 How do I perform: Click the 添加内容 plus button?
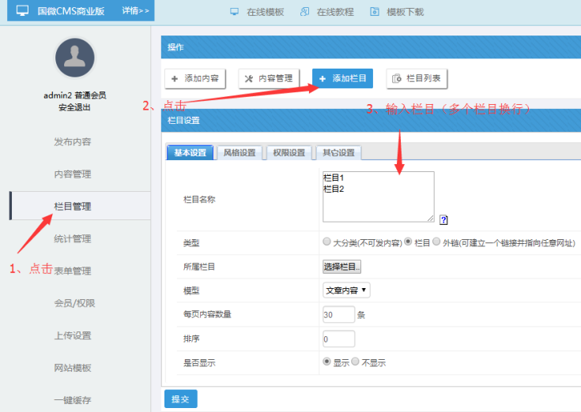tap(196, 78)
